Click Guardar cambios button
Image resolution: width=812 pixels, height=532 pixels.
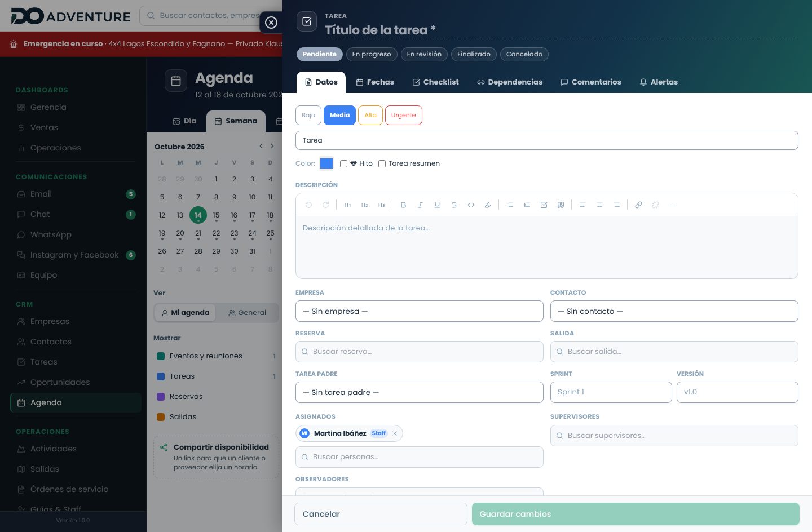click(x=636, y=514)
